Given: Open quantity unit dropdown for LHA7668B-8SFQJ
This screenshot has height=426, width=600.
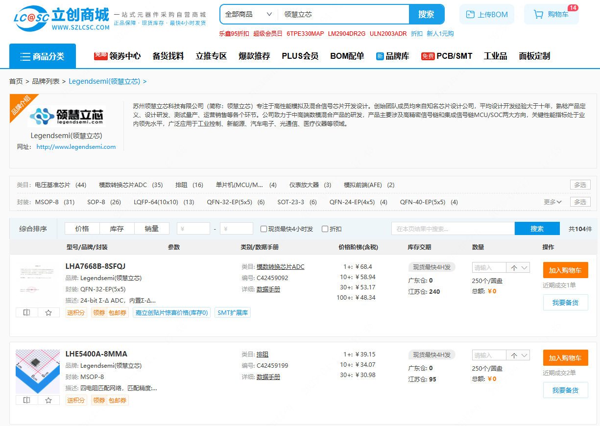Looking at the screenshot, I should [x=518, y=268].
